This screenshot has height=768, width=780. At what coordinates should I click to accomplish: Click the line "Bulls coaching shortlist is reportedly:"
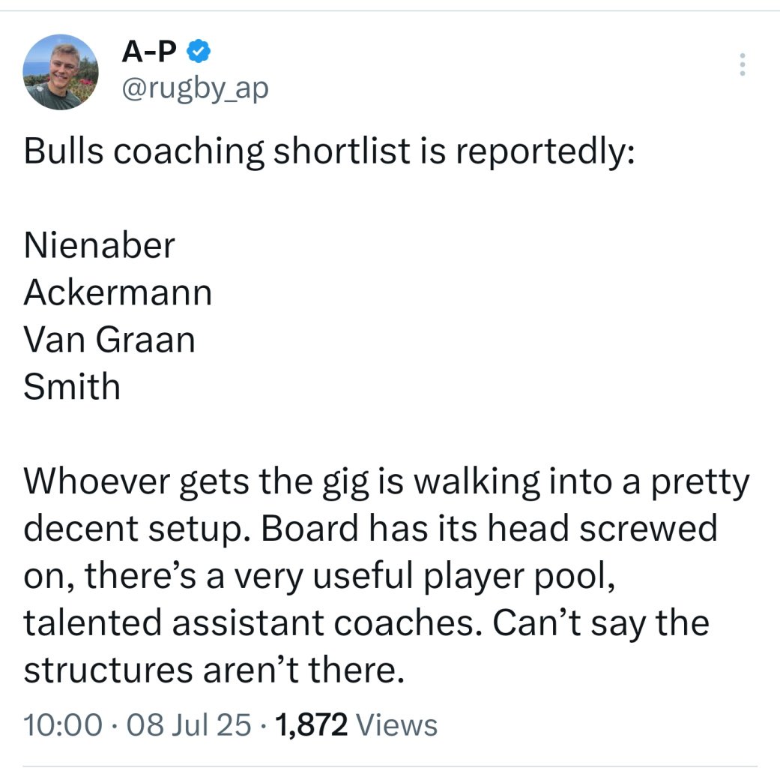[330, 151]
